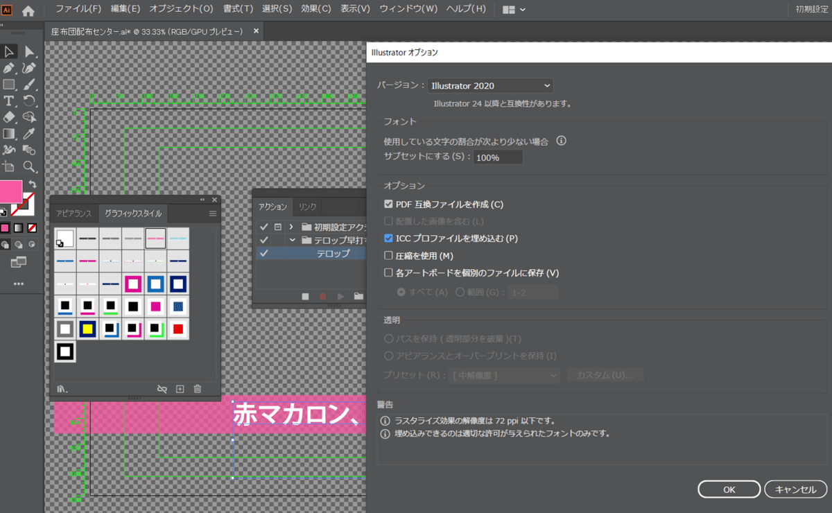Reset to default fill and stroke
Image resolution: width=832 pixels, height=513 pixels.
click(x=4, y=212)
